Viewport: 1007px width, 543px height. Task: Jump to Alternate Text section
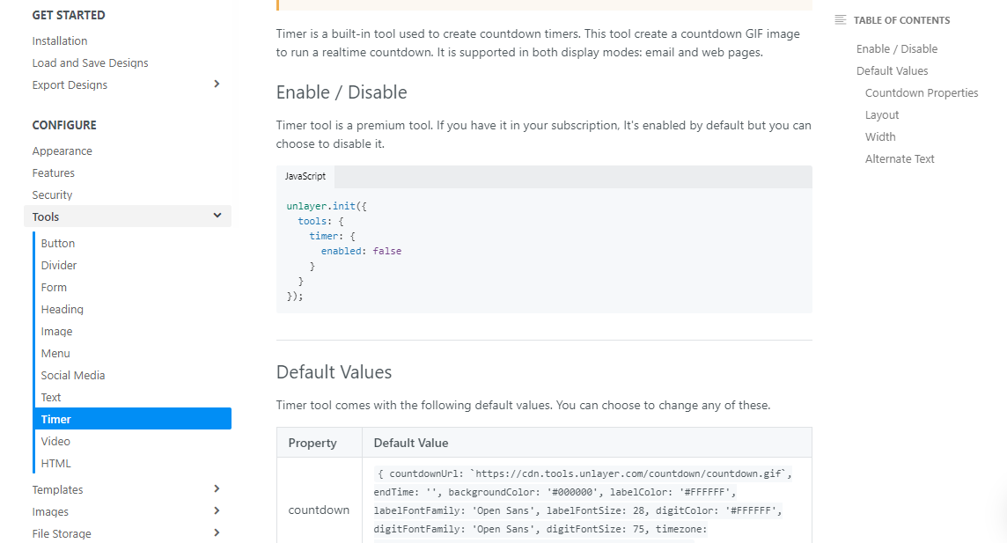(899, 158)
